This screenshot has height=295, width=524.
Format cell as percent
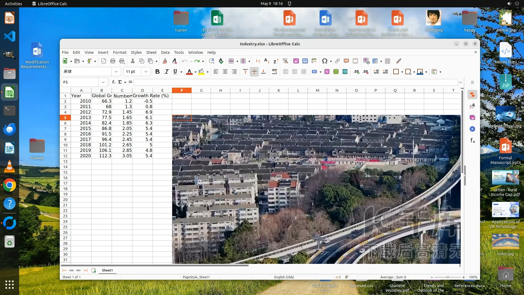(327, 72)
